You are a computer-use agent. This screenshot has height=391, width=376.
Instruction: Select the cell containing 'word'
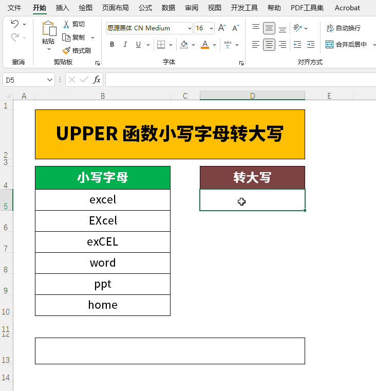(x=103, y=263)
